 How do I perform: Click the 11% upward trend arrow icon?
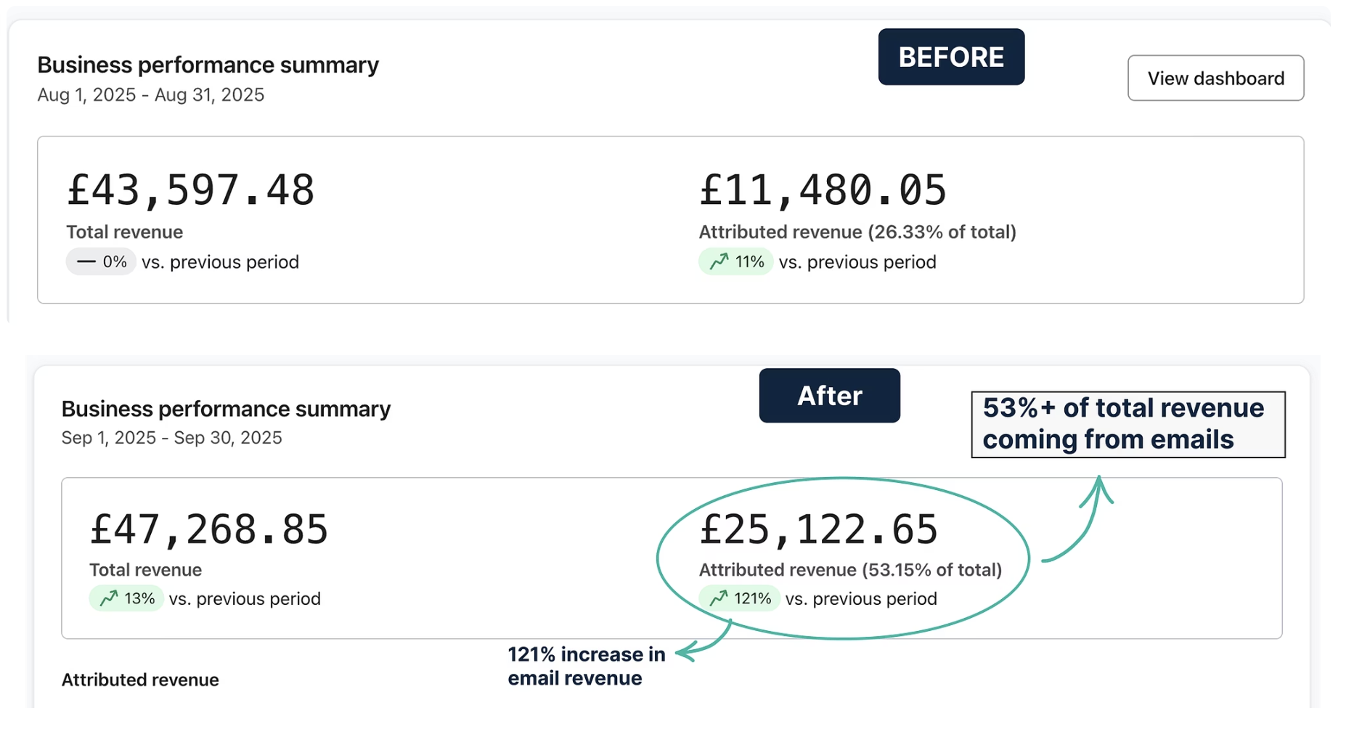[719, 262]
